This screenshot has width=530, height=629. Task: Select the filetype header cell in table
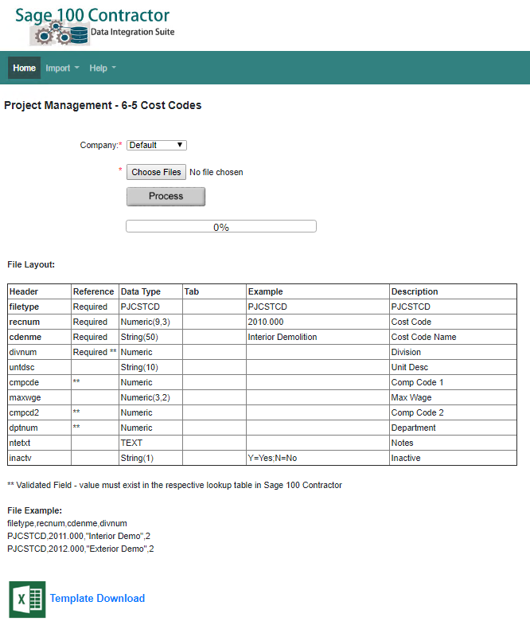click(x=24, y=307)
